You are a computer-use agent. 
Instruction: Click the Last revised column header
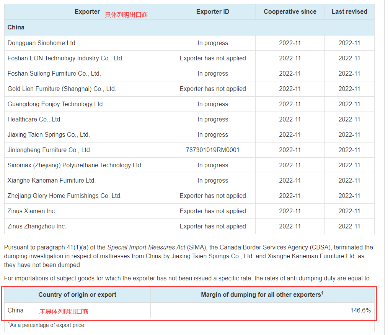349,12
